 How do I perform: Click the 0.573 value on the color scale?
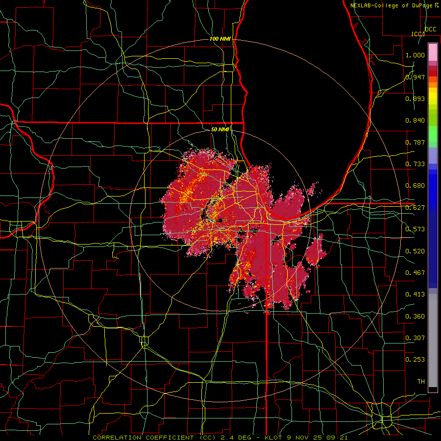(415, 229)
